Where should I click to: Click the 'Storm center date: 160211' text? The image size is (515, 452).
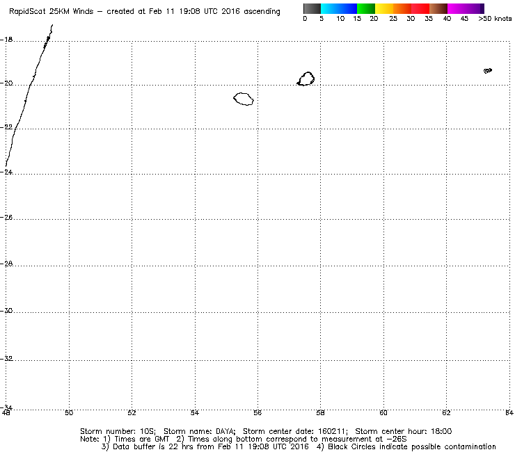click(x=294, y=431)
